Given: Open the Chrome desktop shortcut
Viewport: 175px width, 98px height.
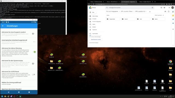Looking at the screenshot, I should (170, 62).
